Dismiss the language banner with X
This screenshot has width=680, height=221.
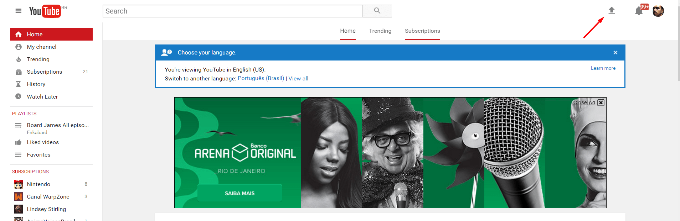click(615, 53)
